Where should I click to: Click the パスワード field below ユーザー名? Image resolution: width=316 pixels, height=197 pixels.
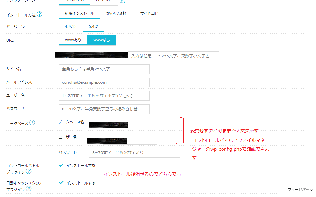104,109
